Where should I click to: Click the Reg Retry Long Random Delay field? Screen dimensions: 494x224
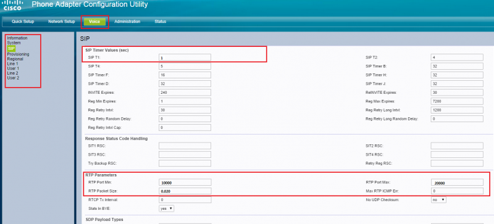[457, 118]
